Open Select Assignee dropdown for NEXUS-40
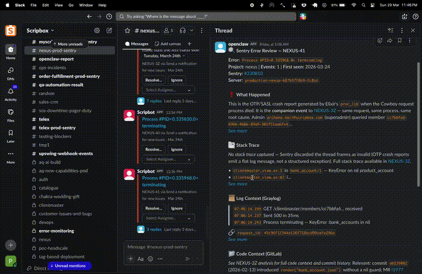The image size is (422, 274). click(x=168, y=159)
